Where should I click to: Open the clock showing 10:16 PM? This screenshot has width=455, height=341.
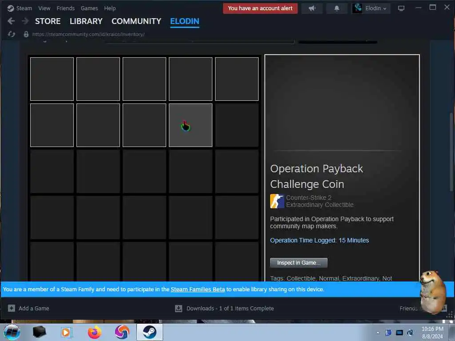pyautogui.click(x=432, y=332)
